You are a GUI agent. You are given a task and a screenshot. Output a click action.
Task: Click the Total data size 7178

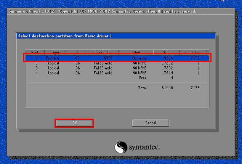tap(195, 88)
